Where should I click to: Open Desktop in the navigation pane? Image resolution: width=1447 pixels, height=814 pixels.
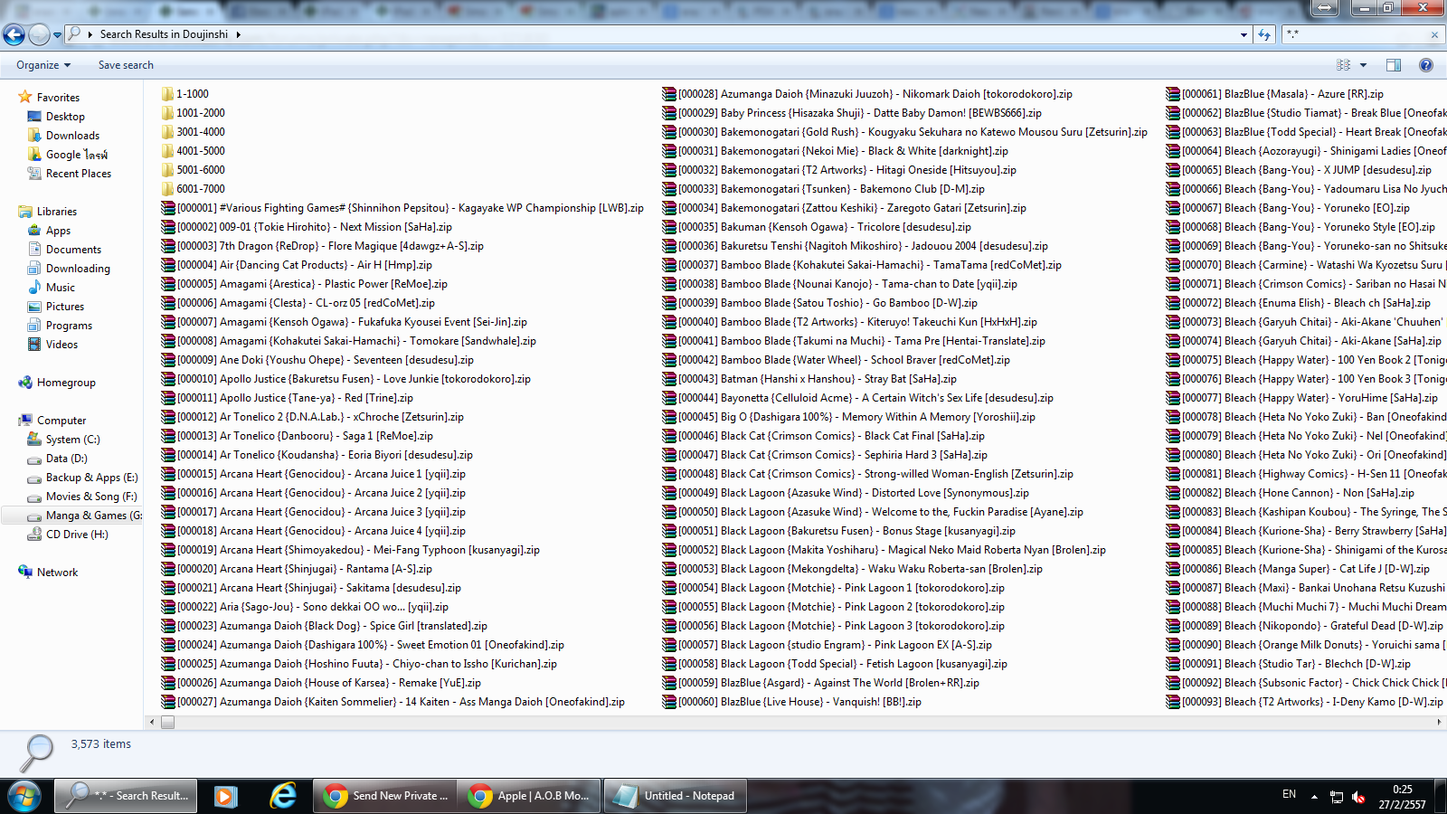[65, 117]
